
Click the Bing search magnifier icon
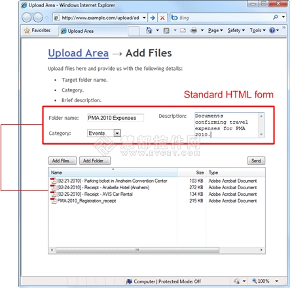click(276, 17)
